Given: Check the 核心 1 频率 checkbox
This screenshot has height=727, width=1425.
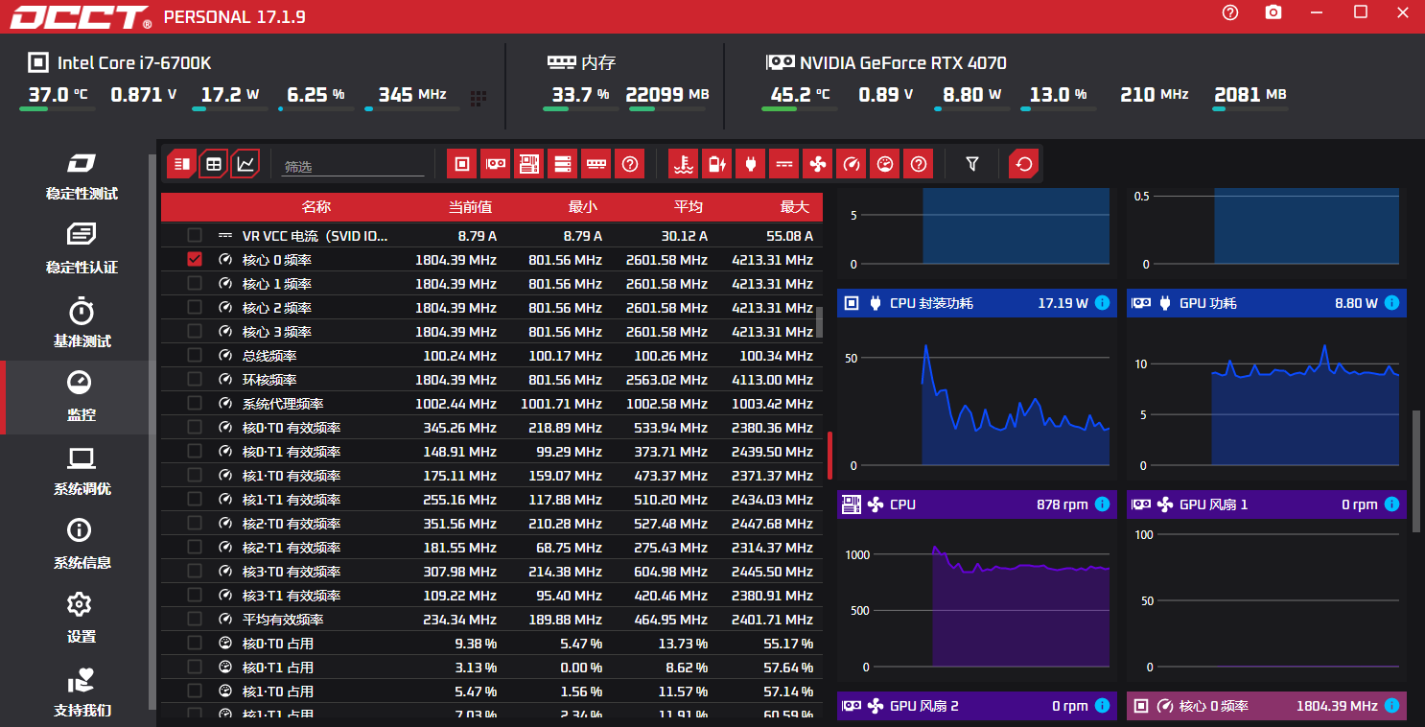Looking at the screenshot, I should [x=195, y=283].
